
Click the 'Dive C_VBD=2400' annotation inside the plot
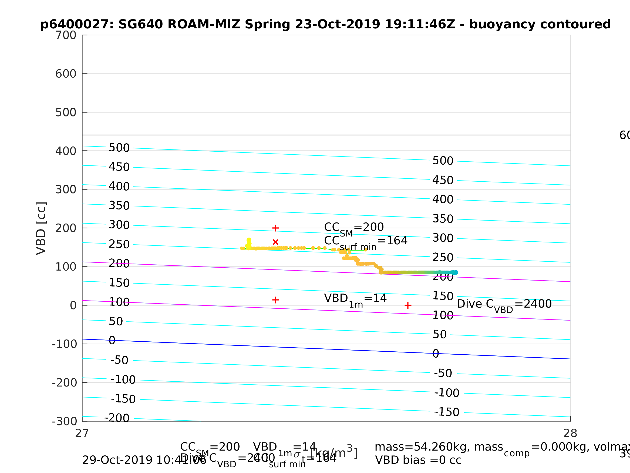click(x=504, y=306)
